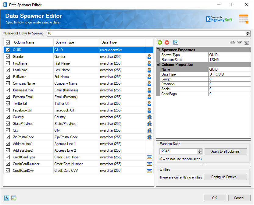Image resolution: width=254 pixels, height=205 pixels.
Task: Collapse the Spawner Properties group
Action: (x=158, y=50)
